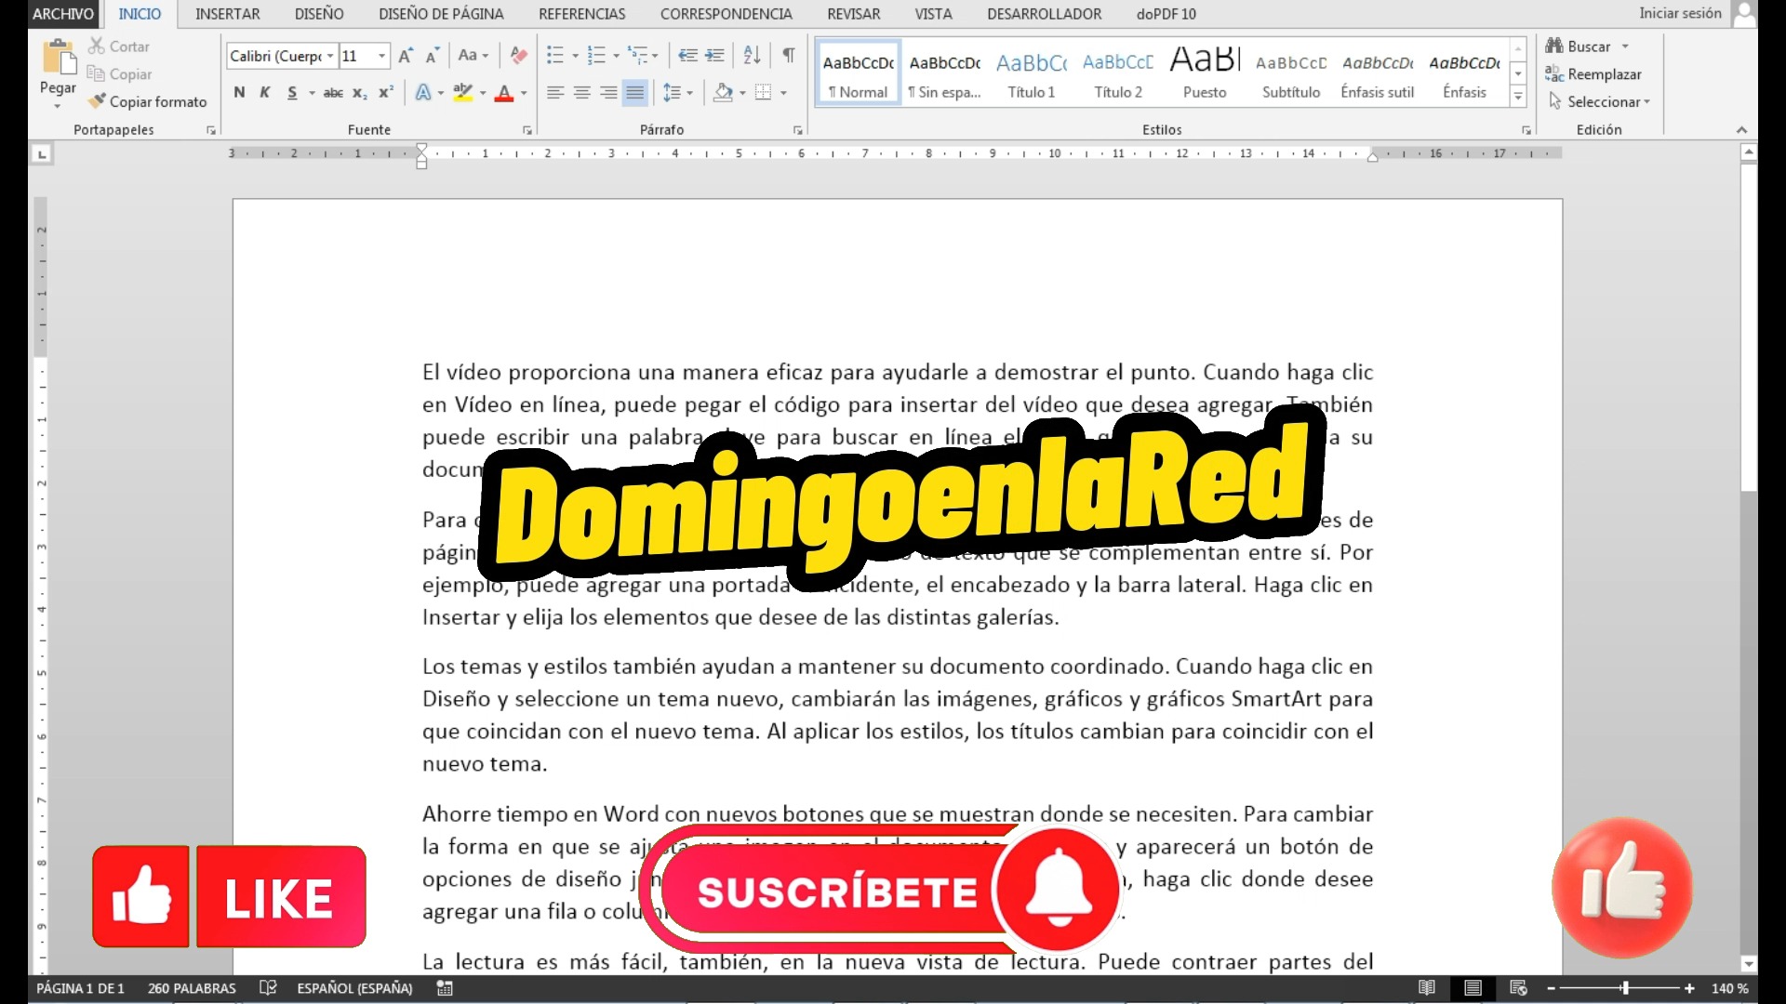Switch to DISEÑO tab

point(319,14)
